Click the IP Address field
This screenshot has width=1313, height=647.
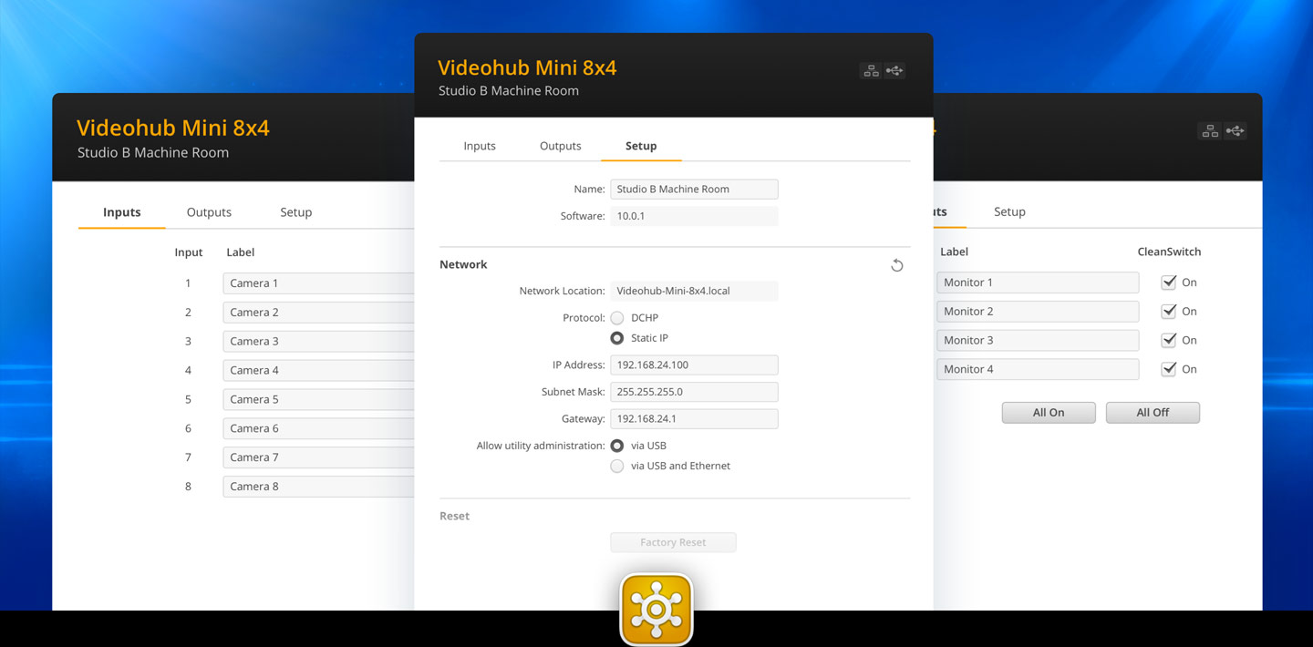tap(693, 365)
